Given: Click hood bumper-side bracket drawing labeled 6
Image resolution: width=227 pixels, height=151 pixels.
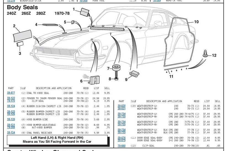Looking at the screenshot, I should coord(94,80).
